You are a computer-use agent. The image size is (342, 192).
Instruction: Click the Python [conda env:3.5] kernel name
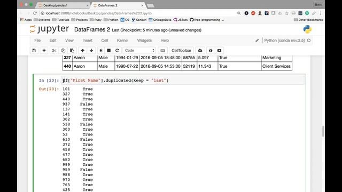click(284, 41)
